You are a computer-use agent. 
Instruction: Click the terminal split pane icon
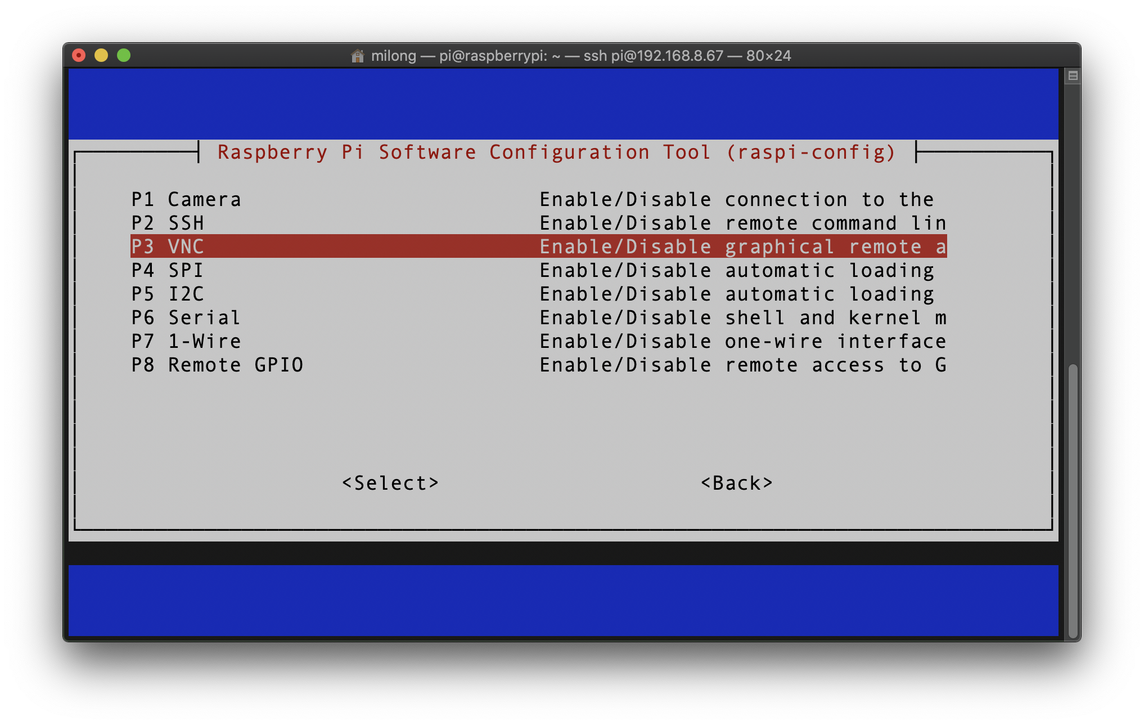(x=1073, y=75)
